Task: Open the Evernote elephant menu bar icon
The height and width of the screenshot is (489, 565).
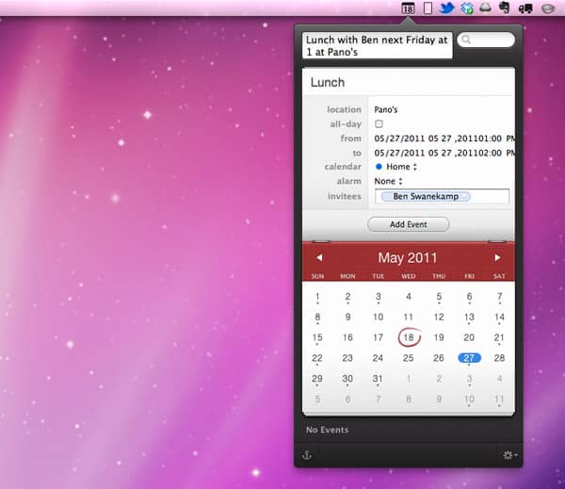Action: [x=505, y=8]
